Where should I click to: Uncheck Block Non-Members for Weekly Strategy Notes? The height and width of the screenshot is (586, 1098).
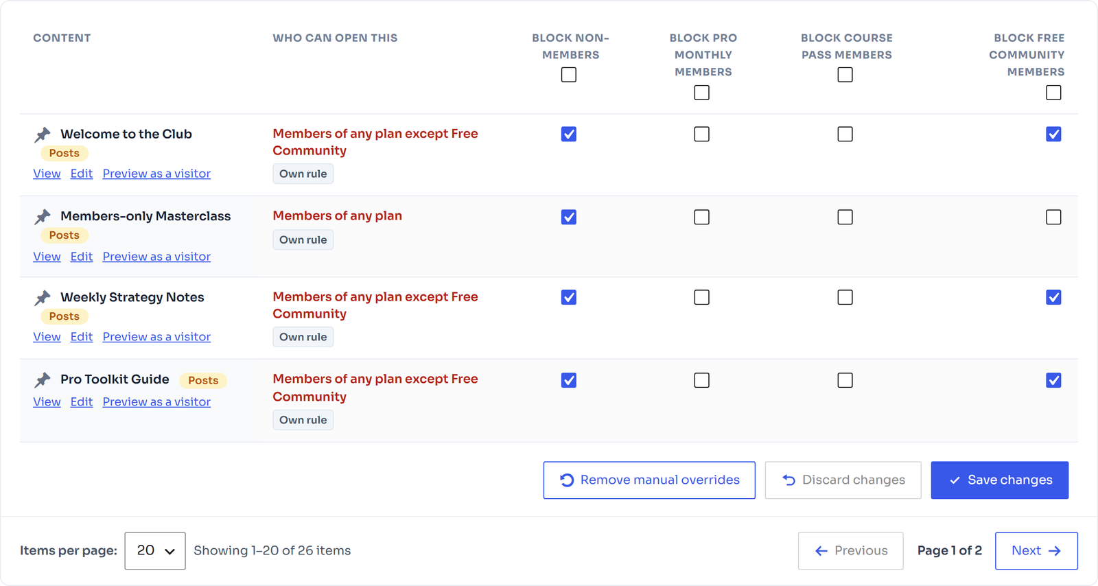(569, 297)
